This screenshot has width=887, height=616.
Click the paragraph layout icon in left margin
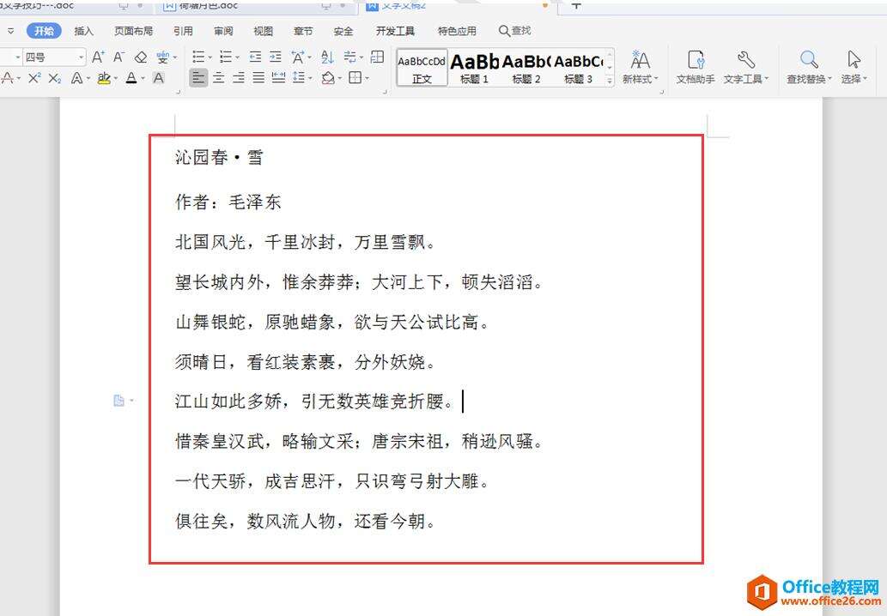coord(118,401)
